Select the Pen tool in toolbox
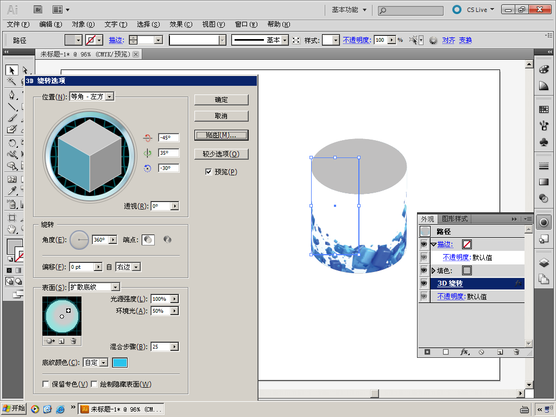 [11, 94]
